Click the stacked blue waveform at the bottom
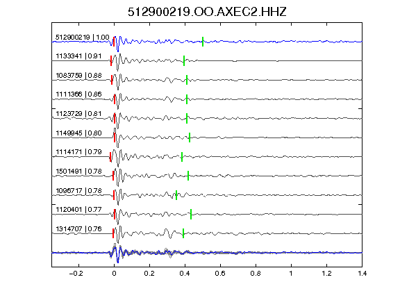400x300 pixels. pos(207,253)
